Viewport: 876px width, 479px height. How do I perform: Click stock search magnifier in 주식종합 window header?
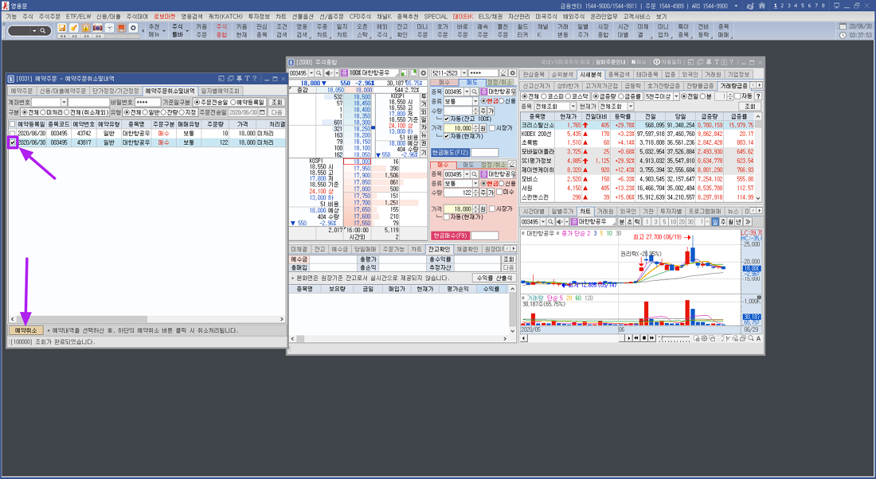[319, 73]
